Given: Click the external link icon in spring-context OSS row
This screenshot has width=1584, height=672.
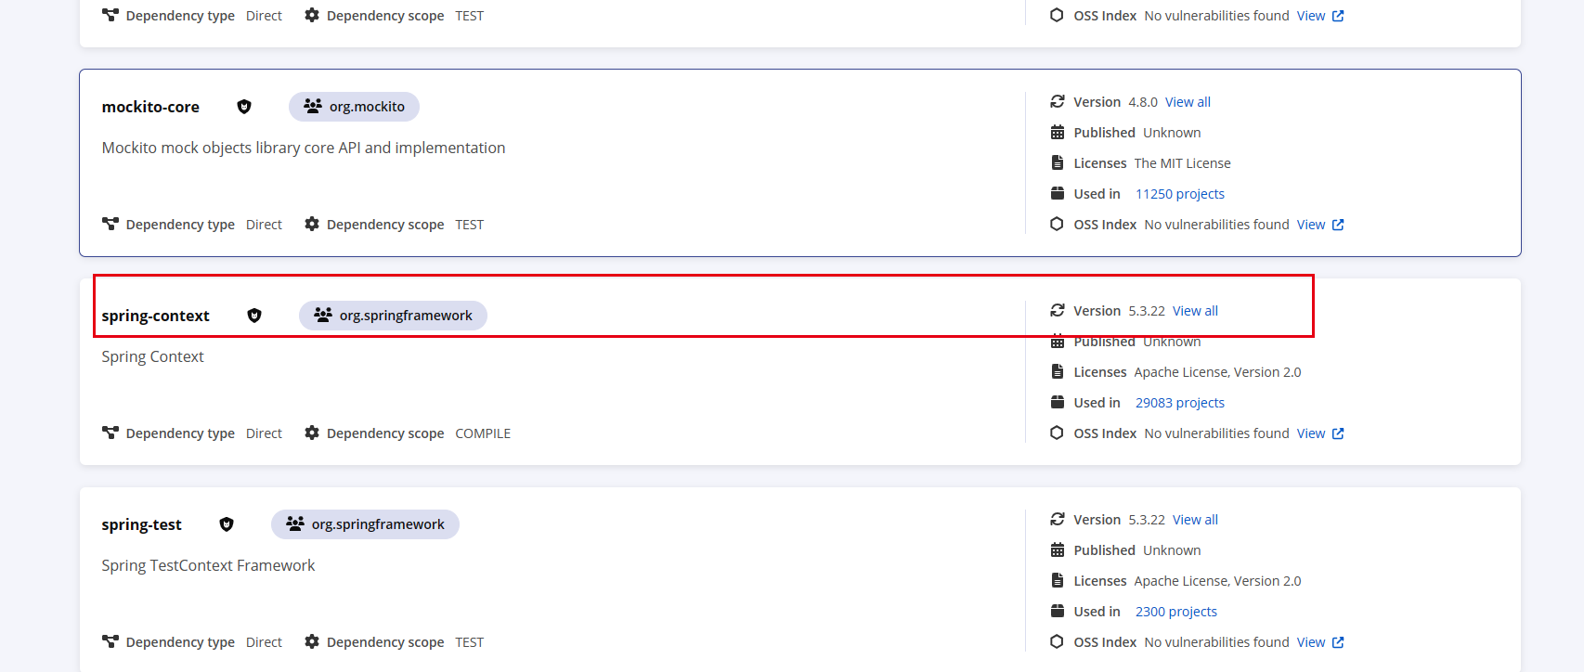Looking at the screenshot, I should point(1338,433).
